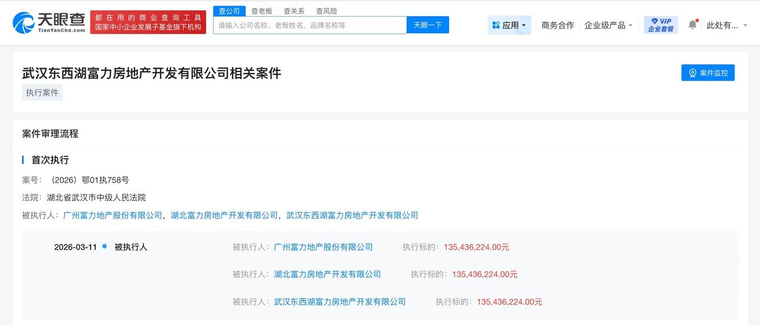Expand the 企业级产品 dropdown menu

coord(608,25)
